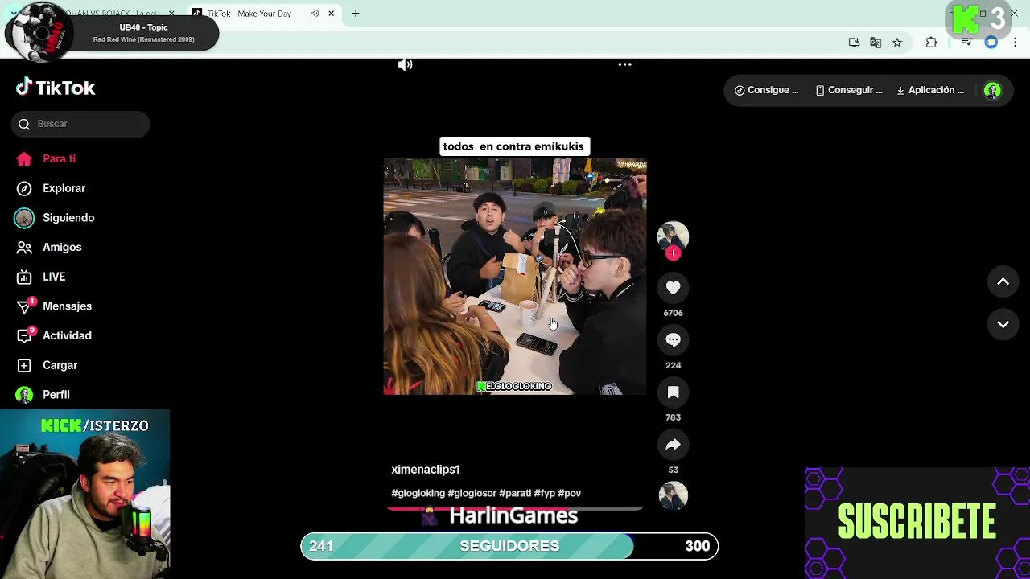Click the TikTok logo
The image size is (1030, 579).
pos(56,88)
